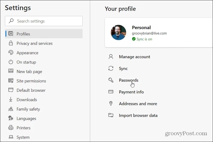
Task: Open the Appearance settings
Action: pos(44,53)
